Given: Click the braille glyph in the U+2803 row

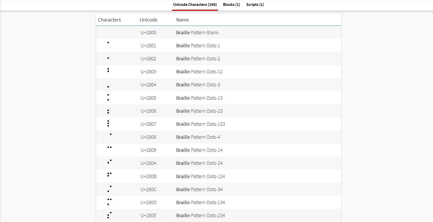Looking at the screenshot, I should [x=108, y=70].
